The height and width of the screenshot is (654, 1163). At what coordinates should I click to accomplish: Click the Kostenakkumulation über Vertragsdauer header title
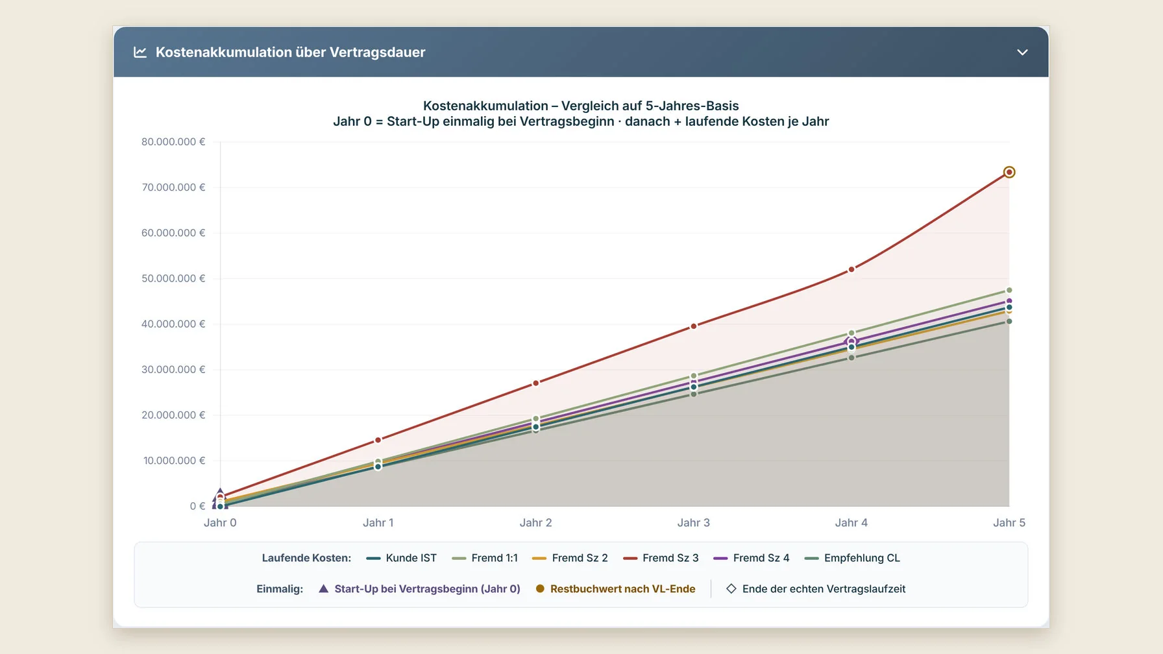(x=290, y=52)
